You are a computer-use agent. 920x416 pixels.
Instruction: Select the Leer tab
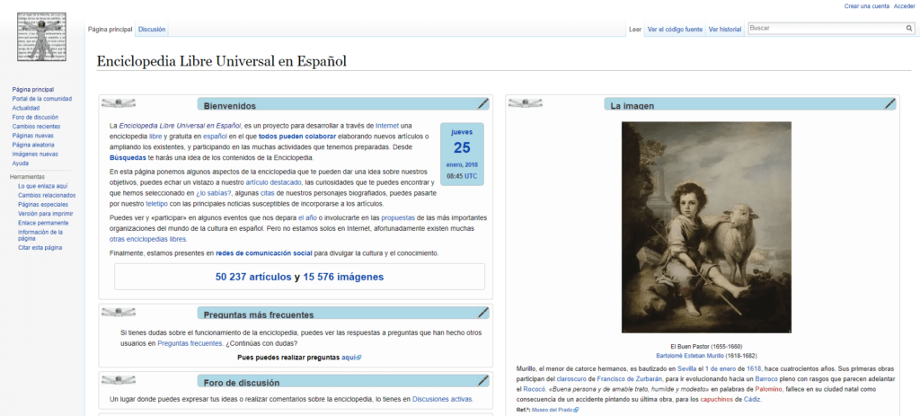pyautogui.click(x=635, y=30)
